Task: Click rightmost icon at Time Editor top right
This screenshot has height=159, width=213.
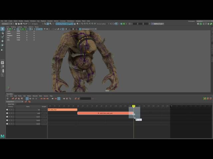Action: coord(211,99)
